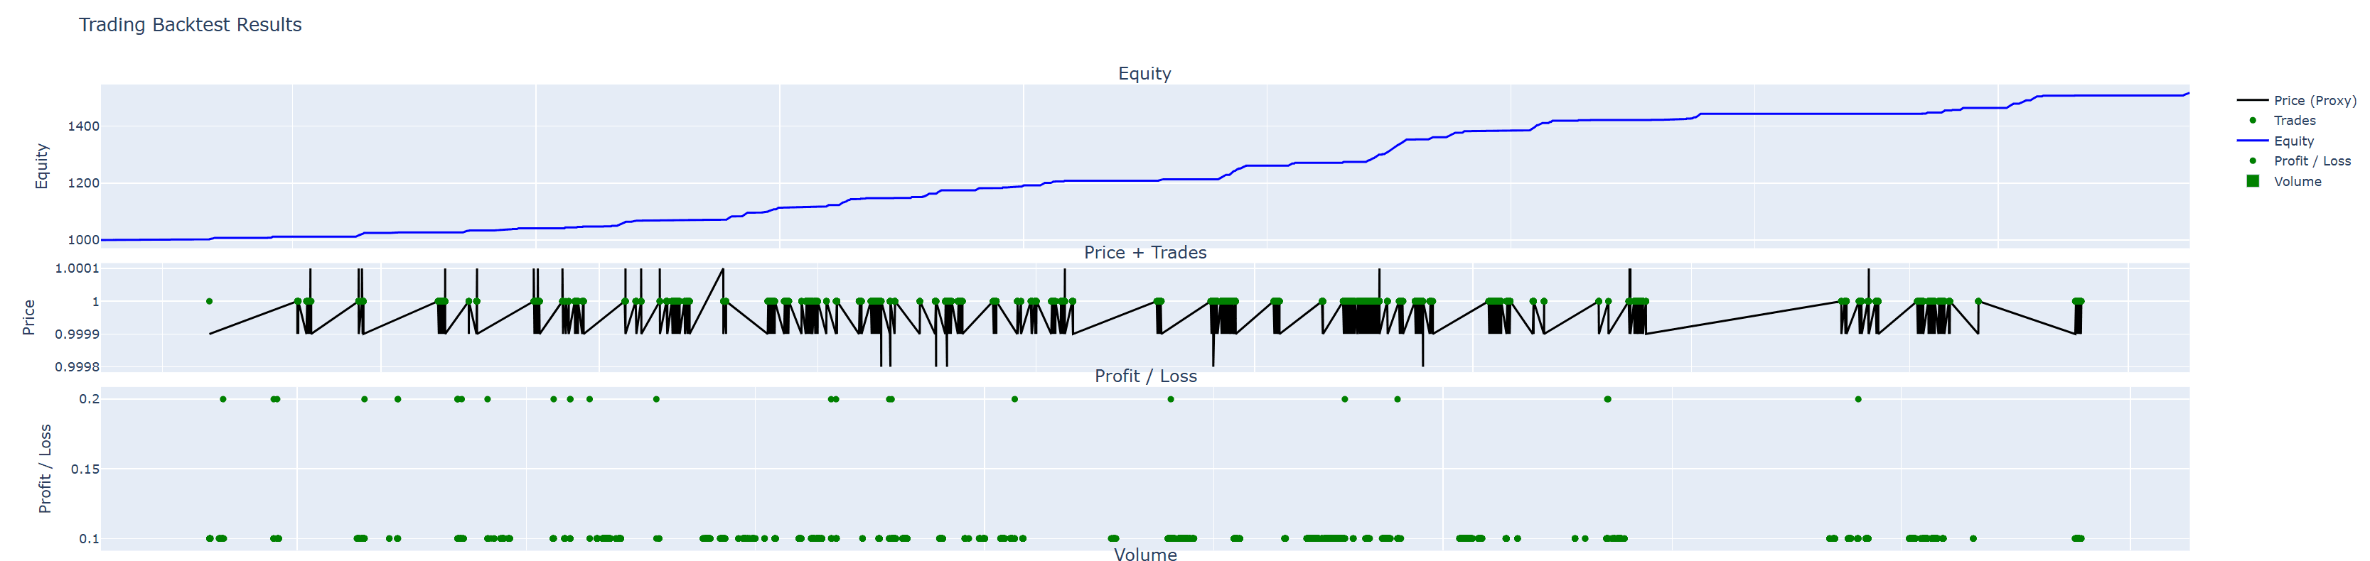
Task: Click the green dot icon beside Trades
Action: pyautogui.click(x=2252, y=121)
